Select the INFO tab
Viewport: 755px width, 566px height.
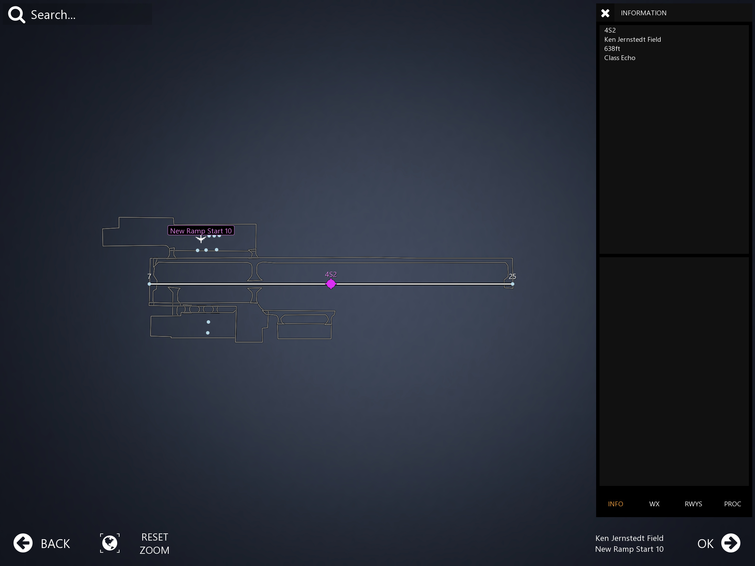(x=615, y=504)
